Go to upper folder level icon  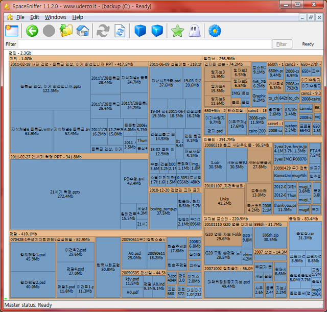[66, 31]
